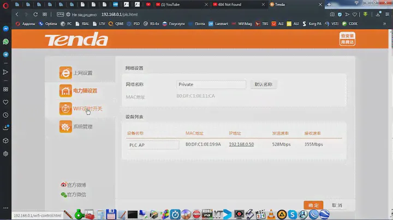Open Telegram in the Opera sidebar

click(5, 54)
